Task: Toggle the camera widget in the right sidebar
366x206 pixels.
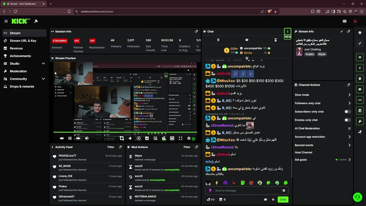Action: 360,110
